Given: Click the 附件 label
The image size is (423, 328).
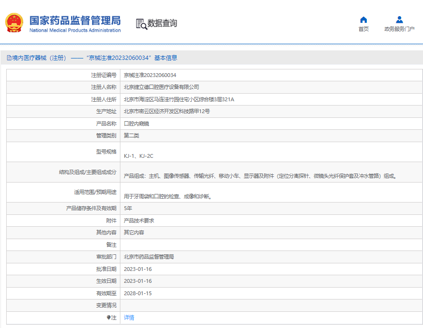Looking at the screenshot, I should pyautogui.click(x=111, y=221).
